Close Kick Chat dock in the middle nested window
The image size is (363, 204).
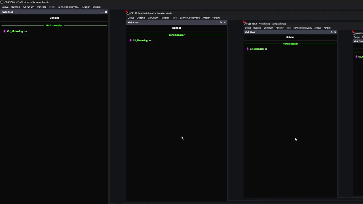point(225,22)
